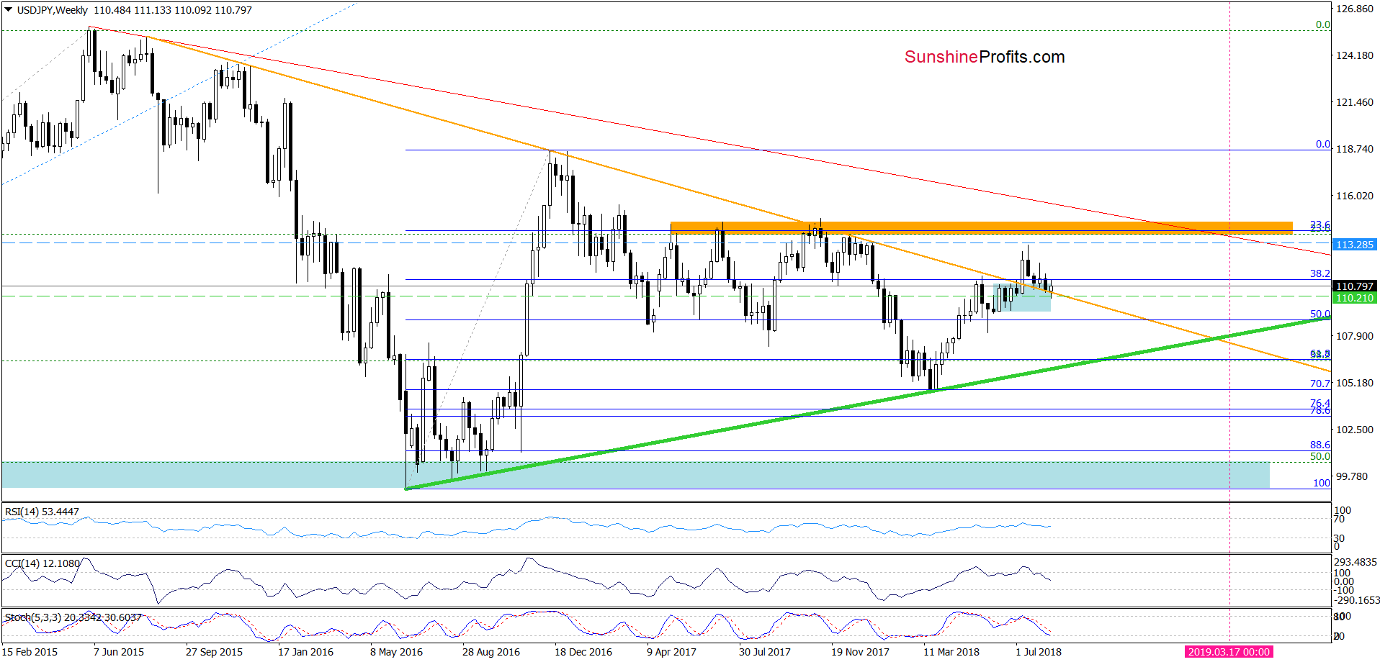The height and width of the screenshot is (662, 1380).
Task: Click the 9 Apr 2017 date label
Action: [671, 652]
